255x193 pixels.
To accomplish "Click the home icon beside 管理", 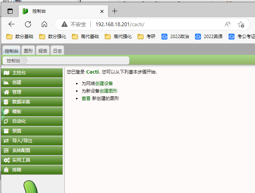I will [x=6, y=92].
